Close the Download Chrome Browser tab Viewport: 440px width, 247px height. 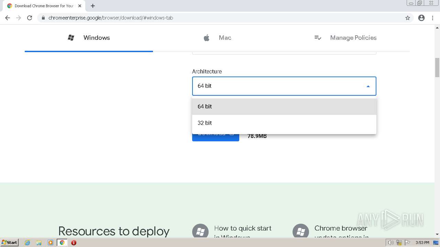pyautogui.click(x=80, y=6)
